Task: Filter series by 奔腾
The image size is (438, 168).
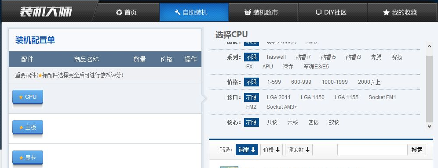Action: (376, 57)
